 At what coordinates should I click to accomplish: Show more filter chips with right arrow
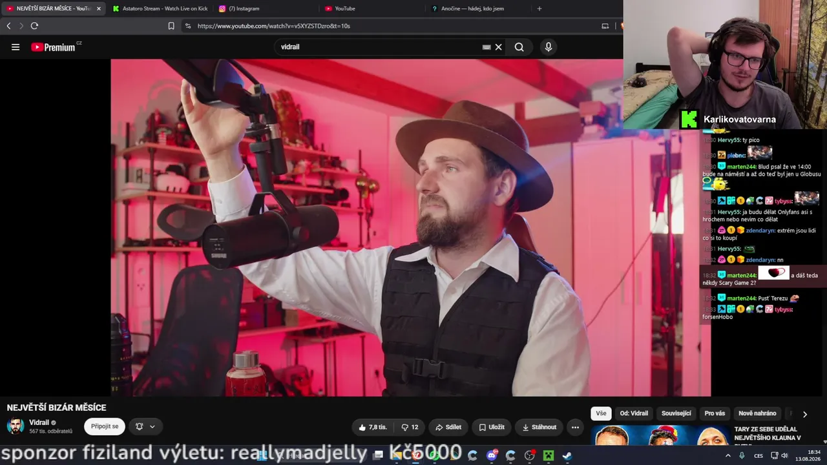pos(805,414)
